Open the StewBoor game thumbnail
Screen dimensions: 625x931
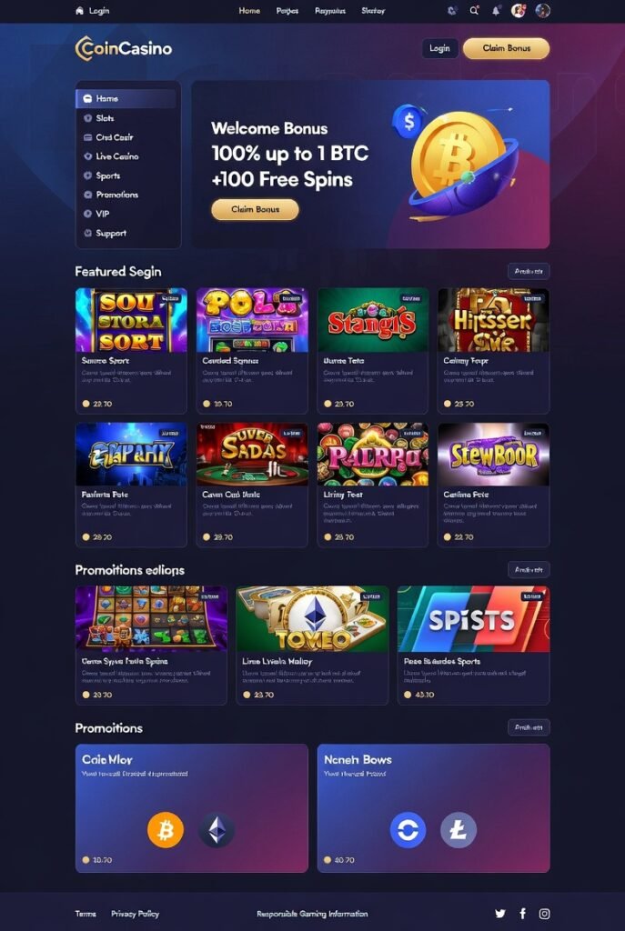[493, 455]
